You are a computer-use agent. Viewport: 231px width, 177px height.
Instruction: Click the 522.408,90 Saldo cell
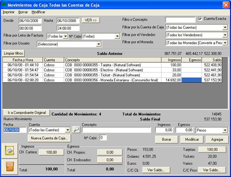[212, 65]
